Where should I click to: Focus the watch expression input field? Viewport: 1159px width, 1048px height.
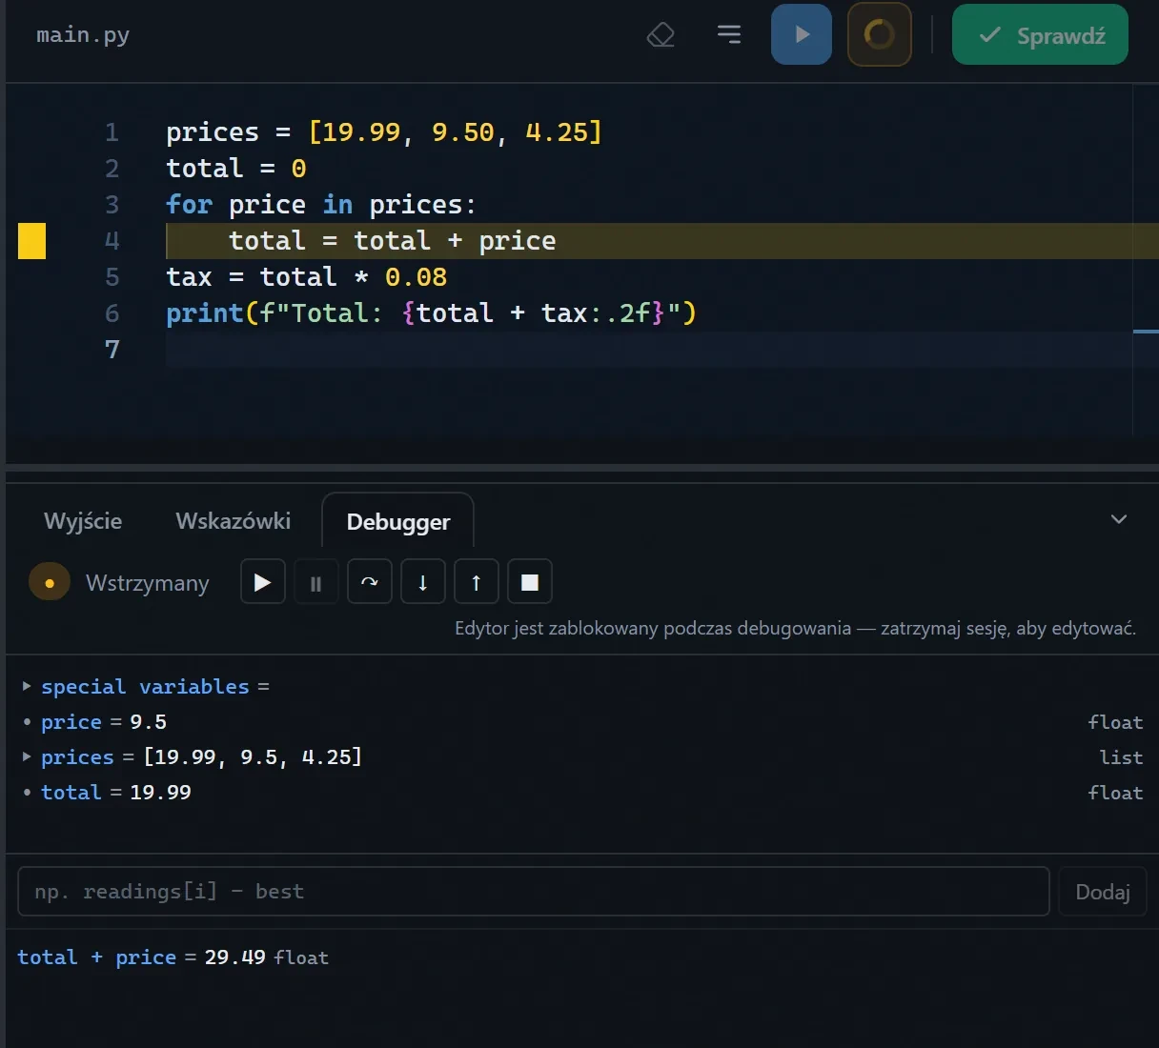pyautogui.click(x=534, y=892)
